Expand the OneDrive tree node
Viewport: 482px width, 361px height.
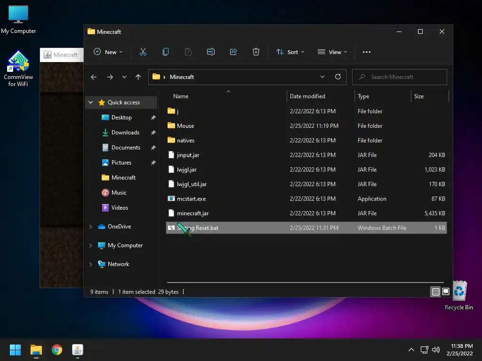[91, 227]
